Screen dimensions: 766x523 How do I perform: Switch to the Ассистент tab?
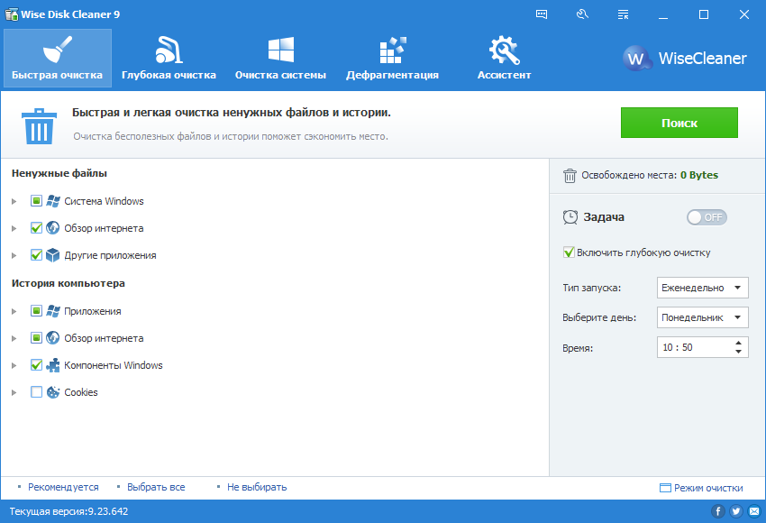(x=504, y=59)
